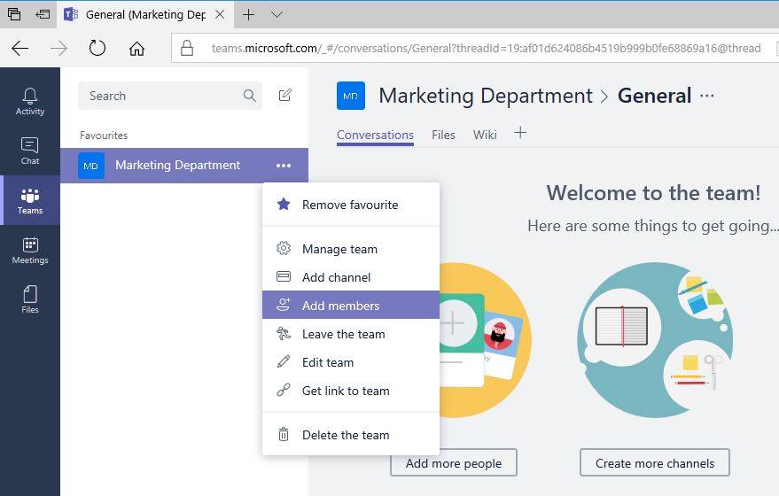This screenshot has width=779, height=496.
Task: Click the set tabs aside icon
Action: [x=43, y=14]
